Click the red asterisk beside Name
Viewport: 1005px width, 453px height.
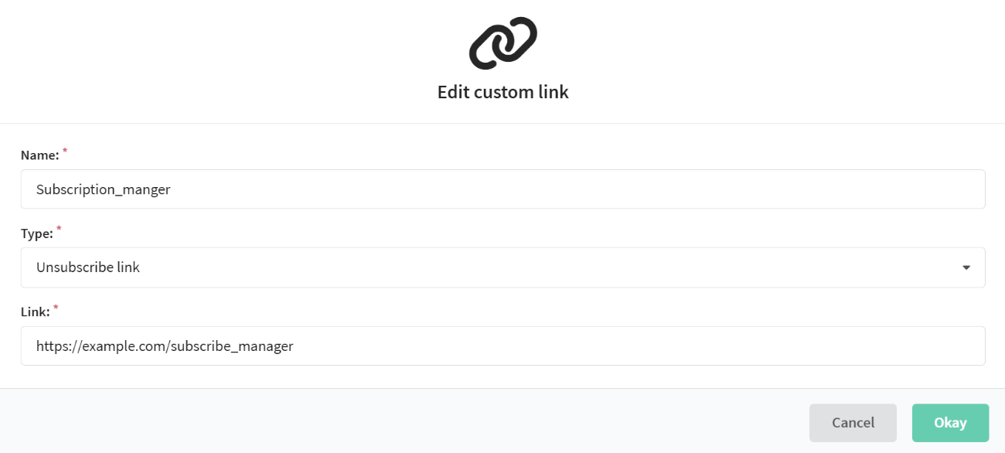pyautogui.click(x=65, y=152)
